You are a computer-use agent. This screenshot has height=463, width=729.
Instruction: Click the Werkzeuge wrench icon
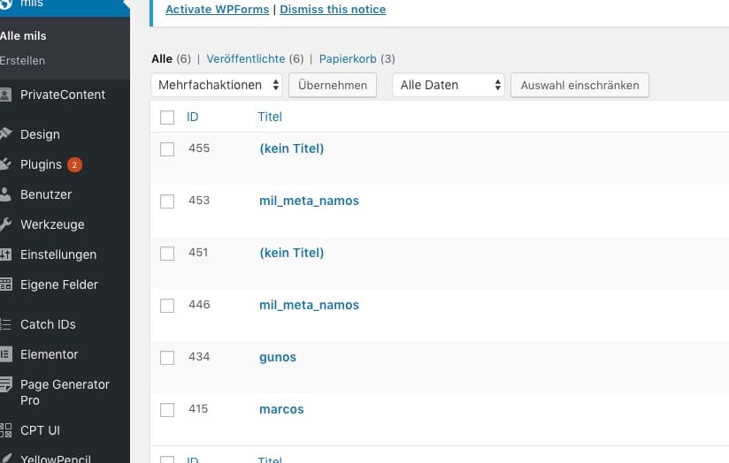(5, 224)
